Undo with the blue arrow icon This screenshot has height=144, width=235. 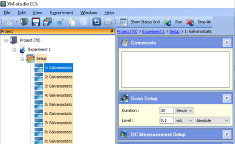97,22
